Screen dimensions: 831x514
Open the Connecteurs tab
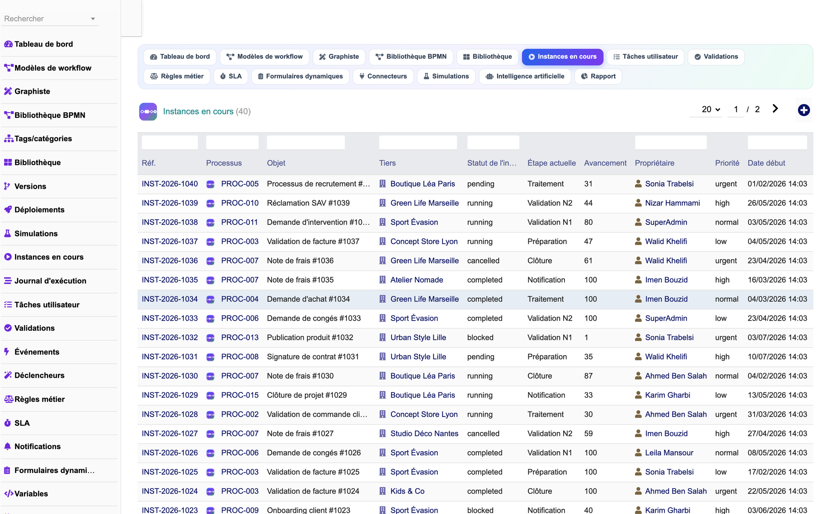383,76
